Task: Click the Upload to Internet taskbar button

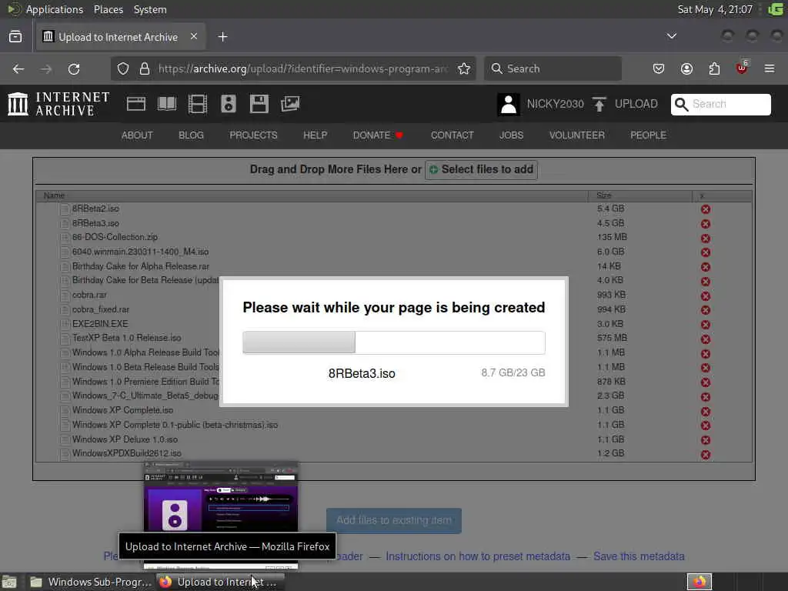Action: point(220,582)
